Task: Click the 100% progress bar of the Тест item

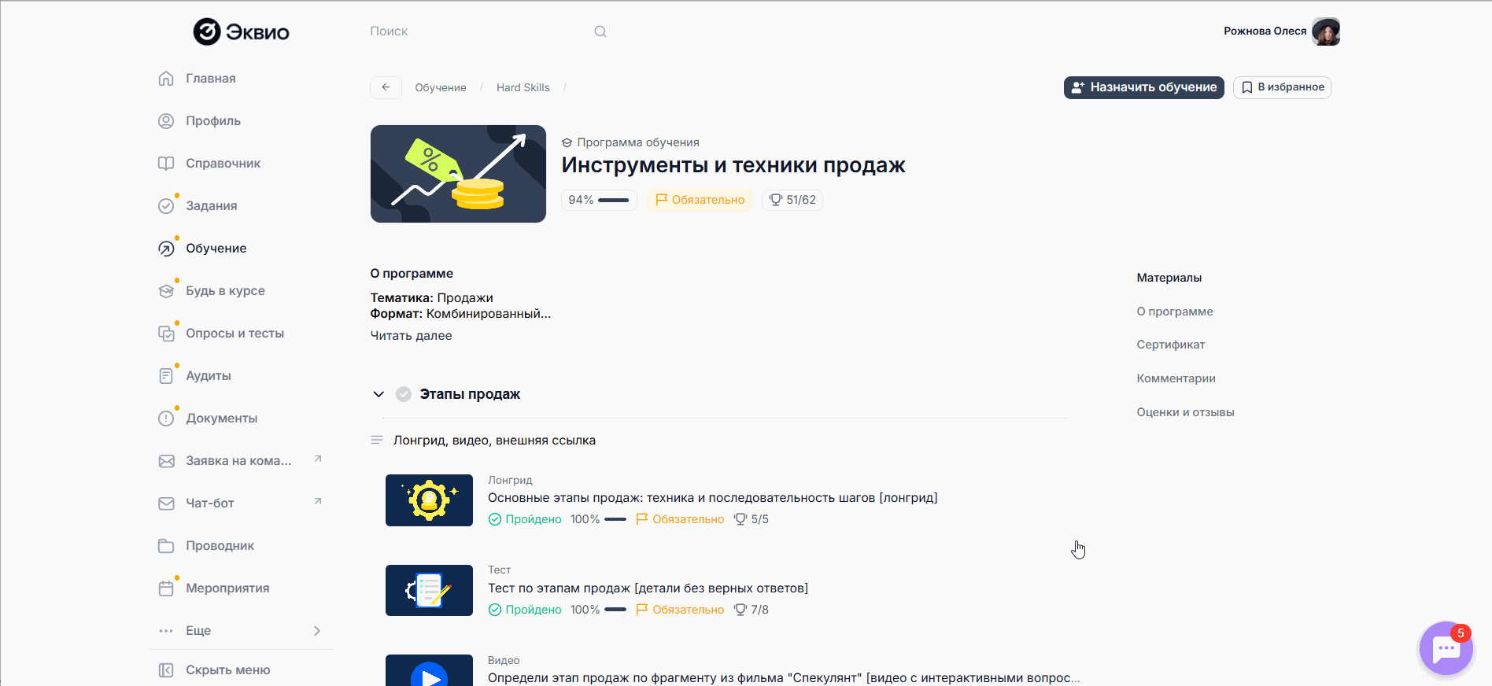Action: tap(615, 610)
